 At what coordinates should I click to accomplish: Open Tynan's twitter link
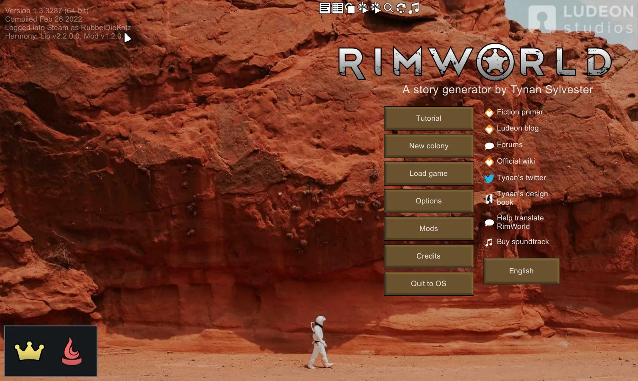tap(521, 178)
